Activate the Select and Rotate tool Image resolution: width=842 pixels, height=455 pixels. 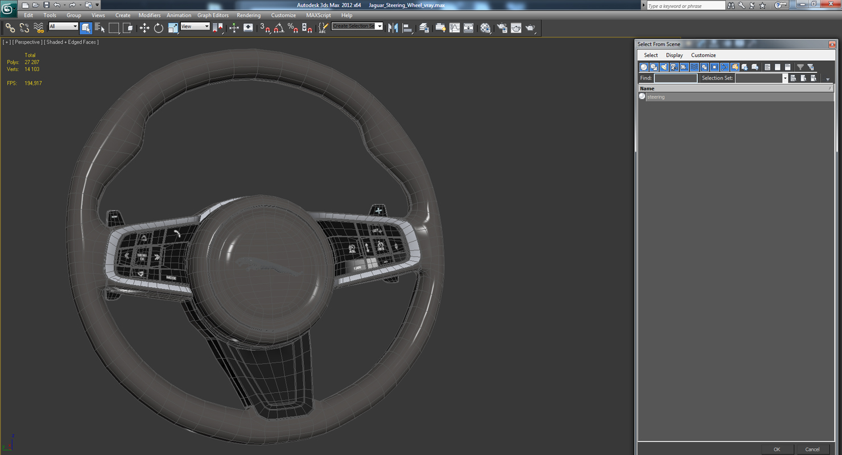pyautogui.click(x=159, y=28)
